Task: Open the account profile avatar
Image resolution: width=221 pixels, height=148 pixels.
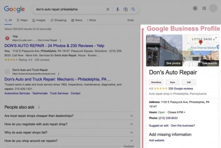Action: [x=213, y=8]
